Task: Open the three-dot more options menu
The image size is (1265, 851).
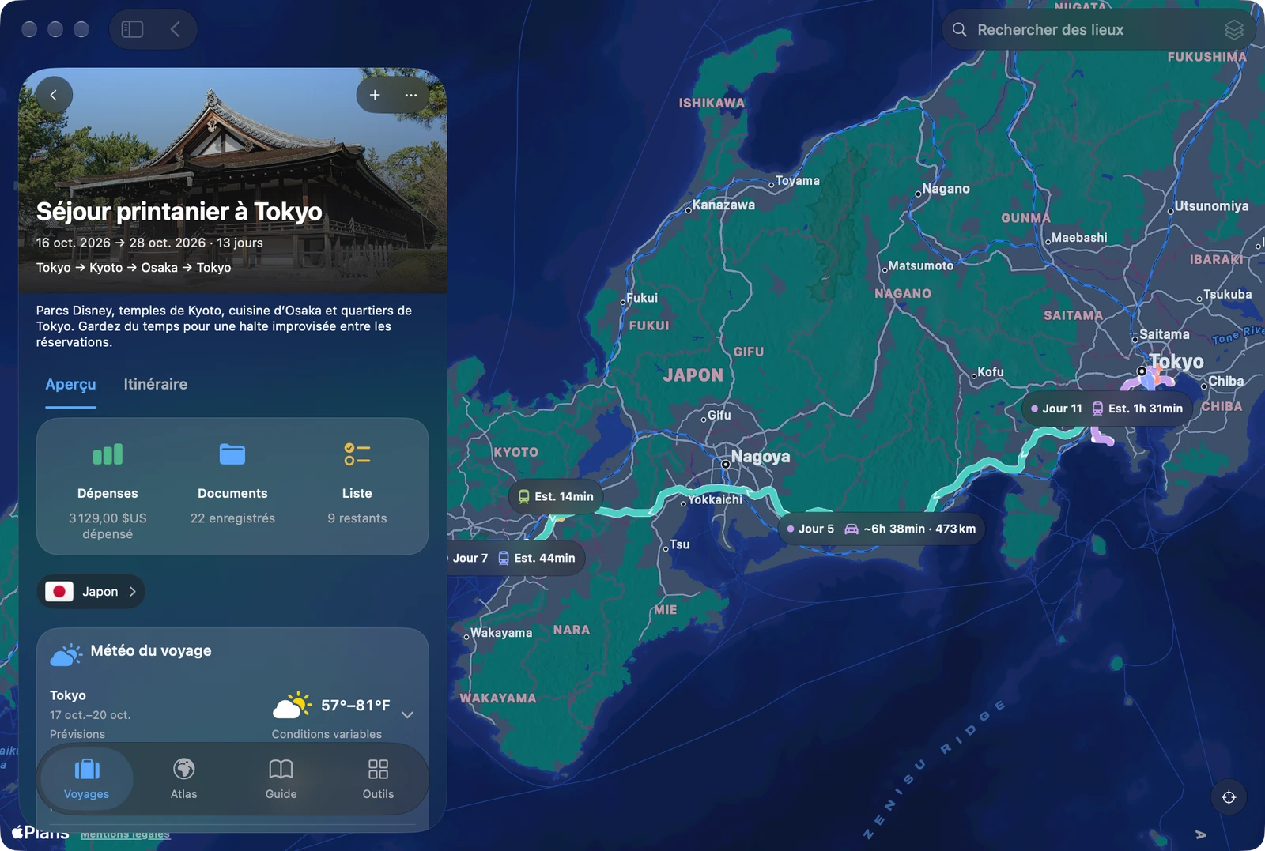Action: click(x=411, y=95)
